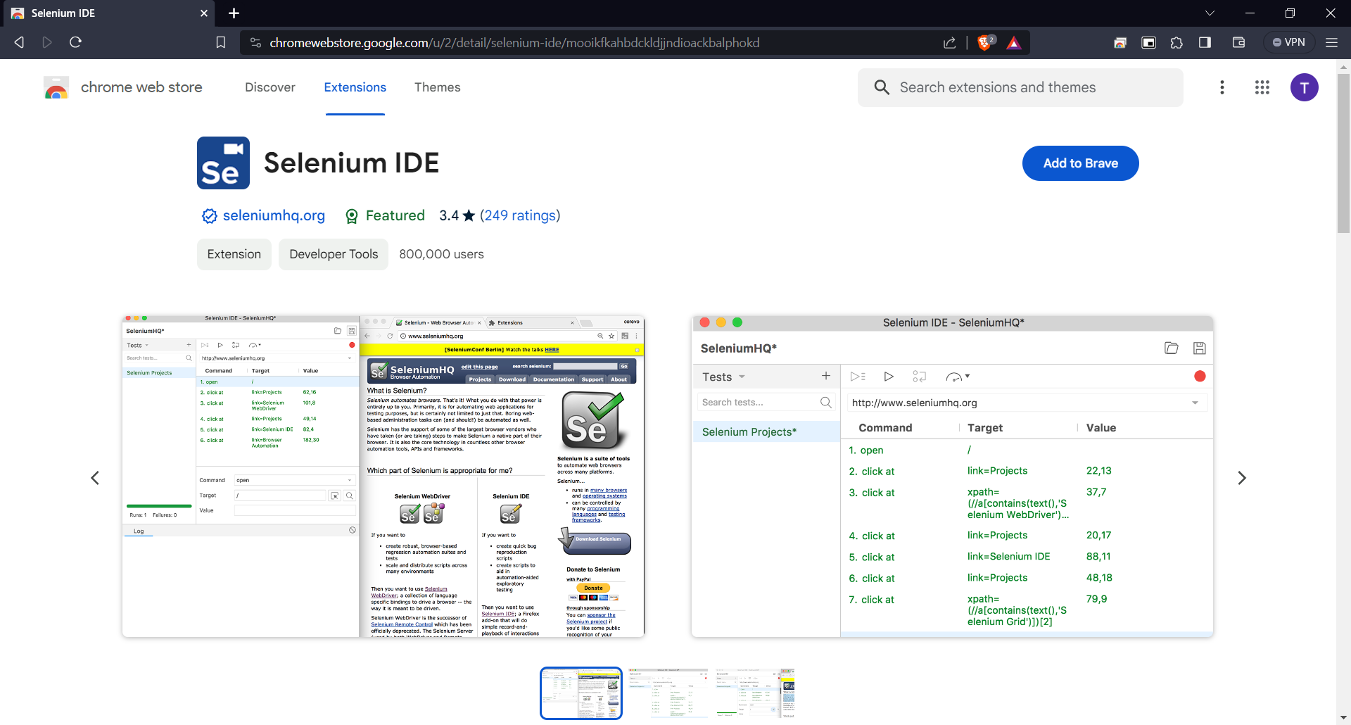Open the Brave Rewards triangle icon
The height and width of the screenshot is (725, 1351).
point(1013,43)
